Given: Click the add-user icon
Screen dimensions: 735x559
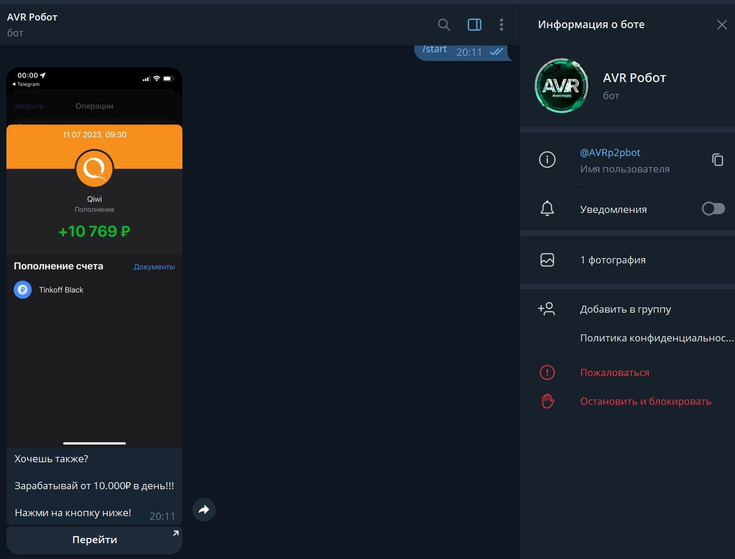Looking at the screenshot, I should (546, 309).
